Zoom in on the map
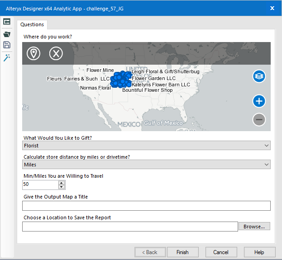This screenshot has width=282, height=260. click(x=259, y=101)
